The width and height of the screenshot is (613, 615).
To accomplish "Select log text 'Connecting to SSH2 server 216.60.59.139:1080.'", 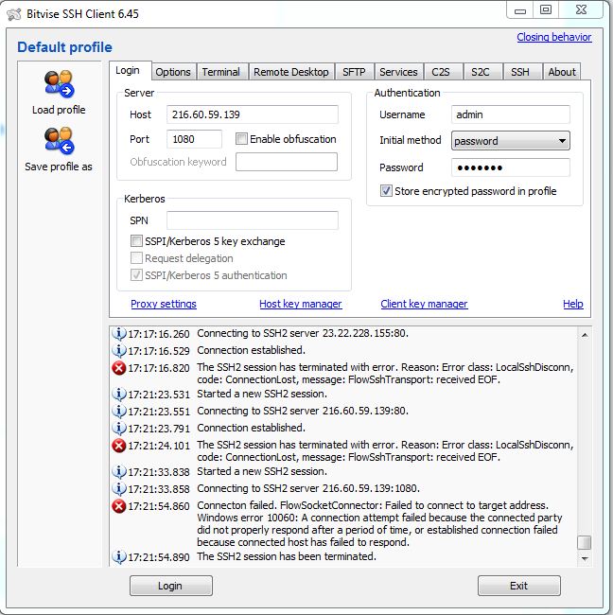I will pyautogui.click(x=308, y=489).
